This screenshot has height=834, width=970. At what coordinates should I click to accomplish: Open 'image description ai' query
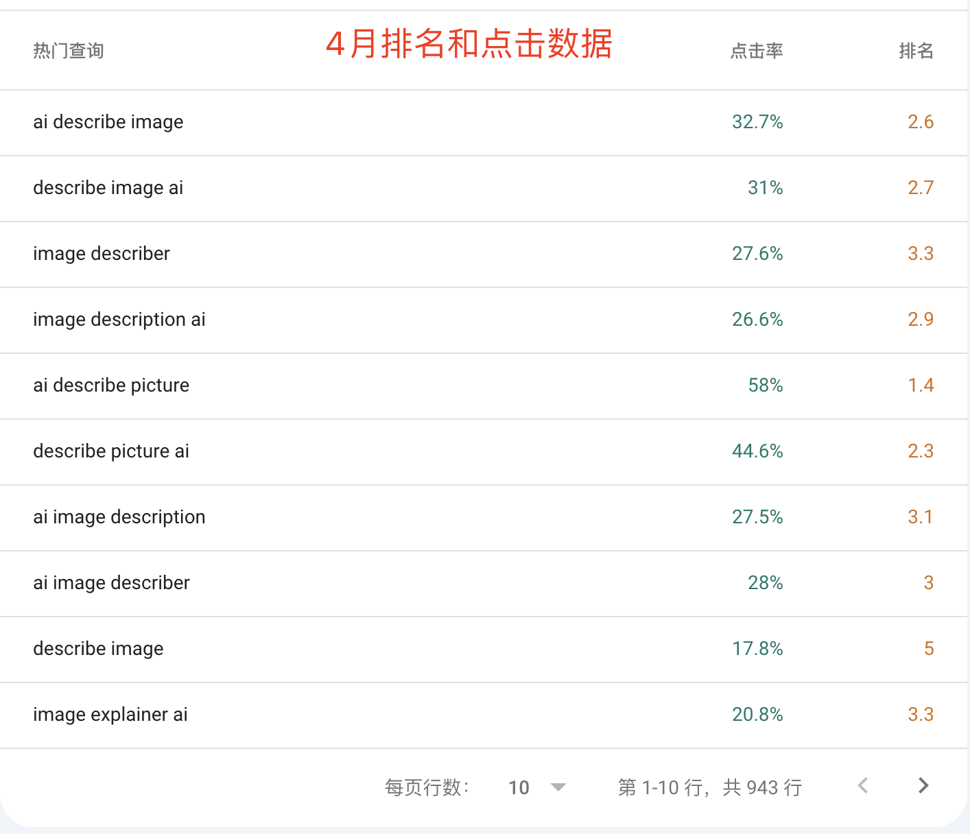[484, 320]
